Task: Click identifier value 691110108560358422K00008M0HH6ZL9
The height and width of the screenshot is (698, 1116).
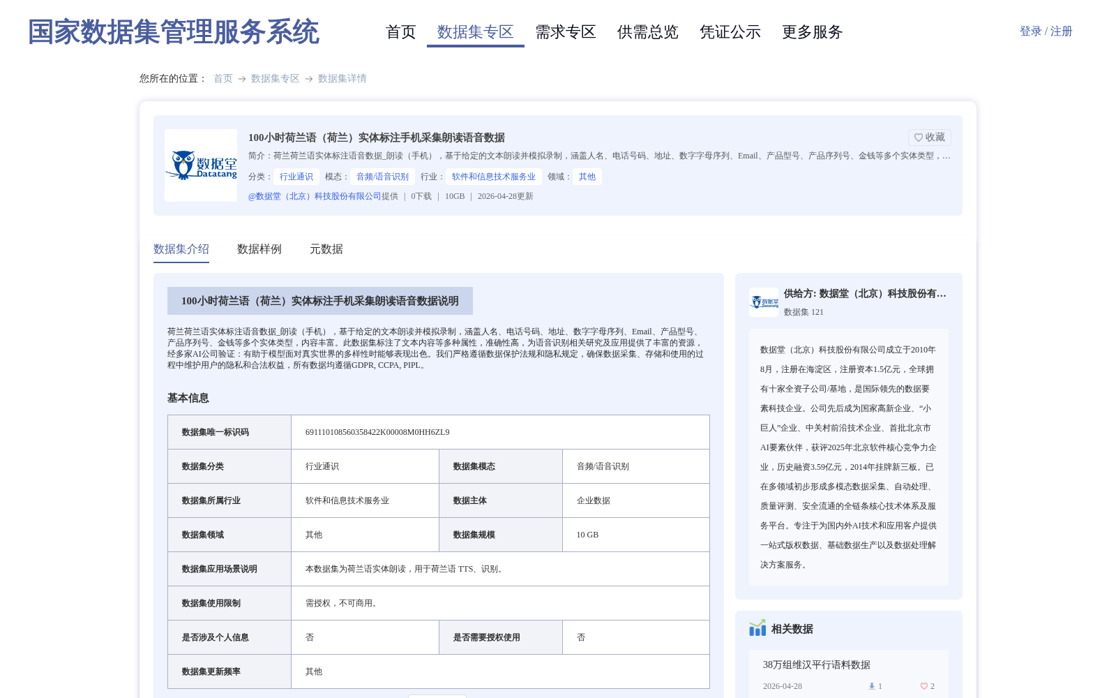Action: (x=377, y=432)
